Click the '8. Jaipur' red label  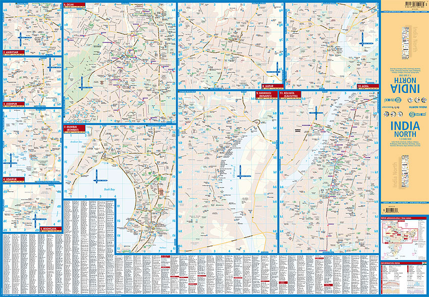[x=265, y=87]
